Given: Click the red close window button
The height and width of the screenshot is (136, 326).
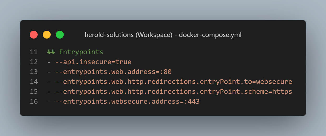Looking at the screenshot, I should (34, 35).
